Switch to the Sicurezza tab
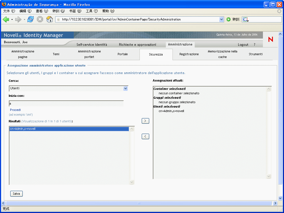Image resolution: width=284 pixels, height=213 pixels. coord(156,54)
